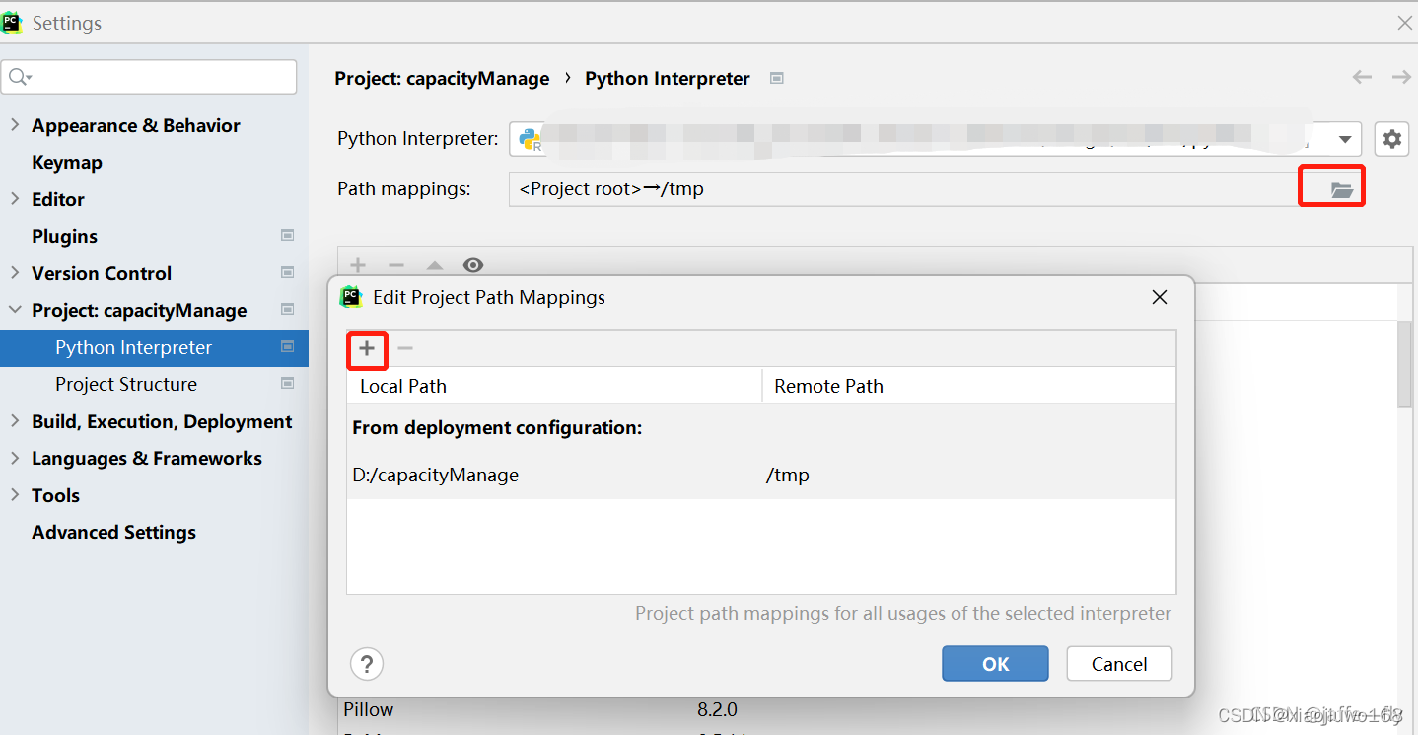
Task: Click the settings search magnifier icon
Action: [20, 77]
